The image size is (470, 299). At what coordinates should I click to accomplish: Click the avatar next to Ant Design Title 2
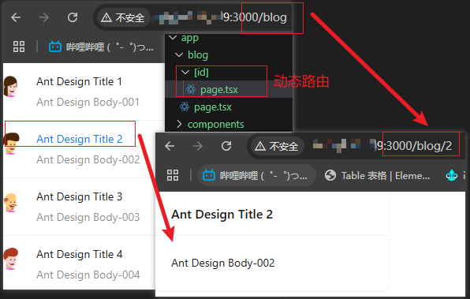click(x=11, y=144)
